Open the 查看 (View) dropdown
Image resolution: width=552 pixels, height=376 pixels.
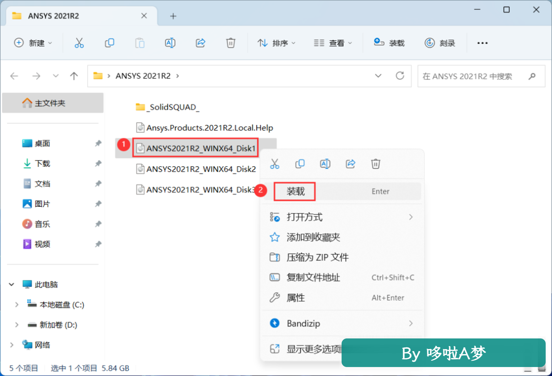click(x=333, y=43)
